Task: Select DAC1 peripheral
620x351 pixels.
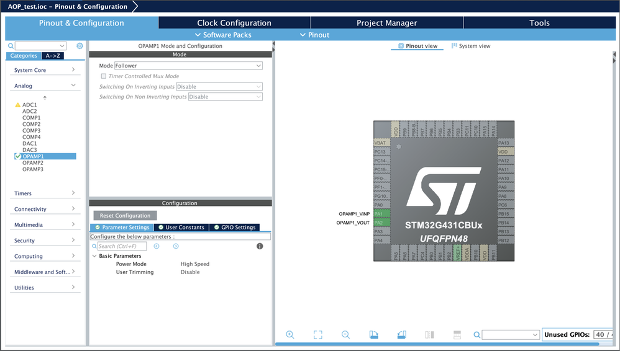Action: click(x=30, y=143)
